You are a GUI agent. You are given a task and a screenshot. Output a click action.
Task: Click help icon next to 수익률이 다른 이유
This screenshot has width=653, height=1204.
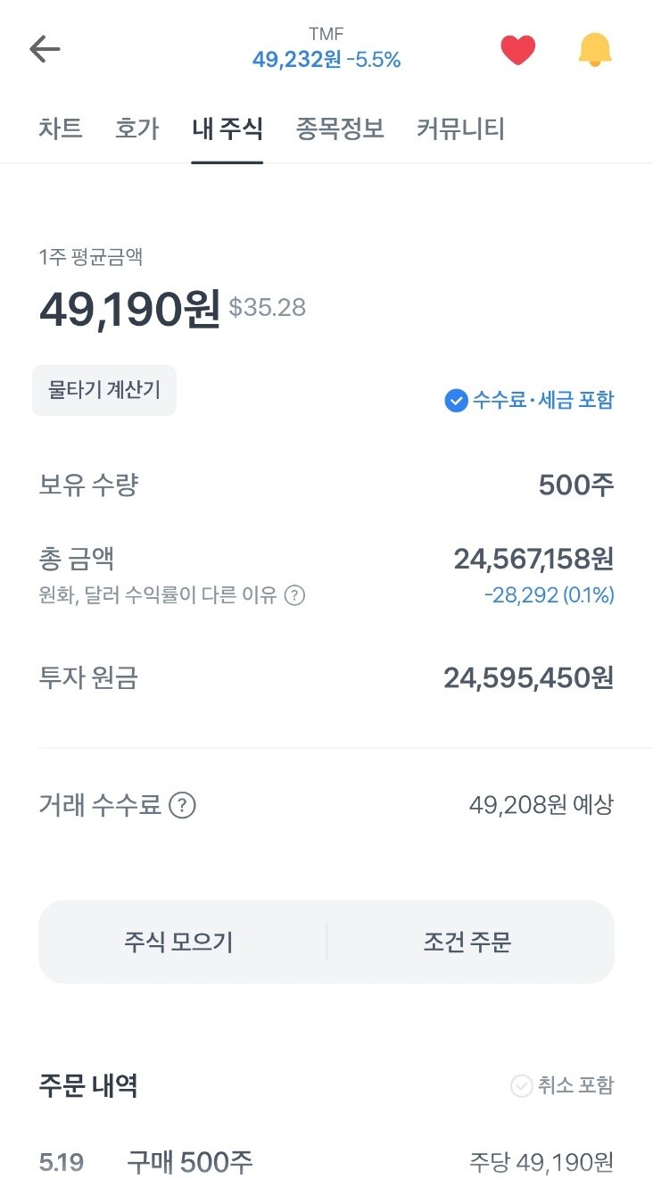click(294, 595)
